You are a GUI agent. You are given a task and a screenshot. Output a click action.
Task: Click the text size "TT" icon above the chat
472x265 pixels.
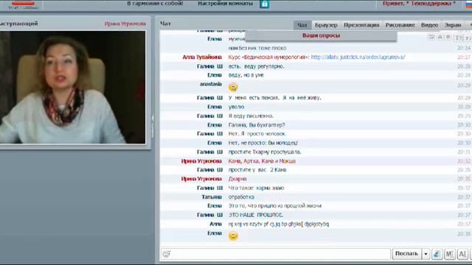tap(459, 38)
